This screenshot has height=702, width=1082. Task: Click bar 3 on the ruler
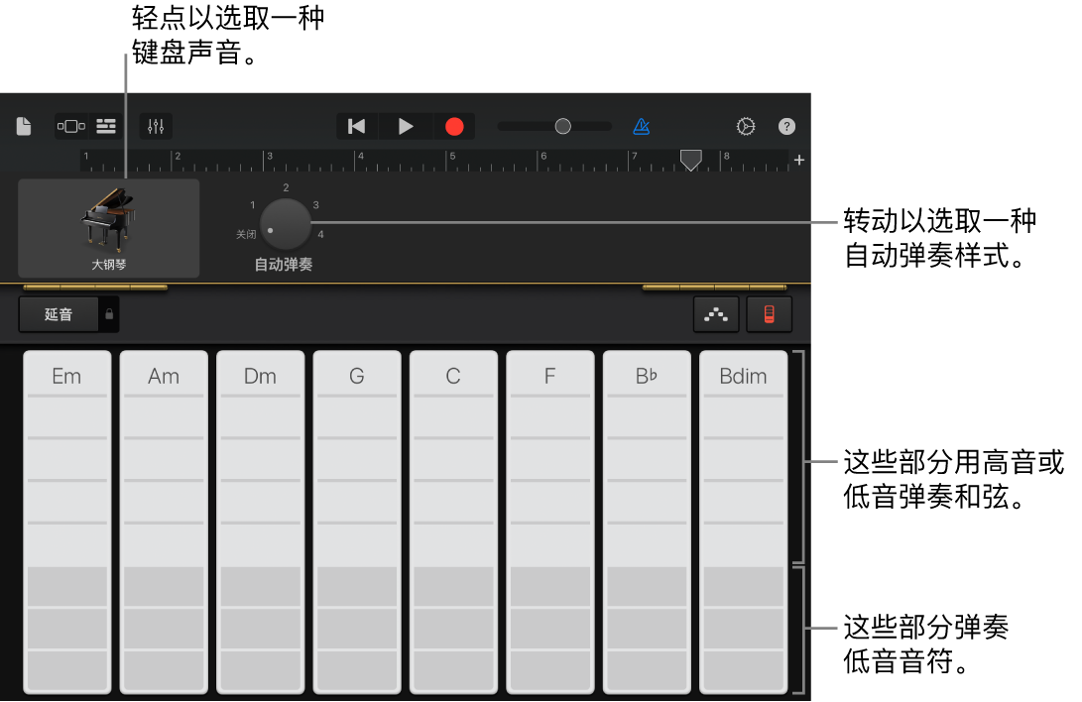pyautogui.click(x=270, y=157)
